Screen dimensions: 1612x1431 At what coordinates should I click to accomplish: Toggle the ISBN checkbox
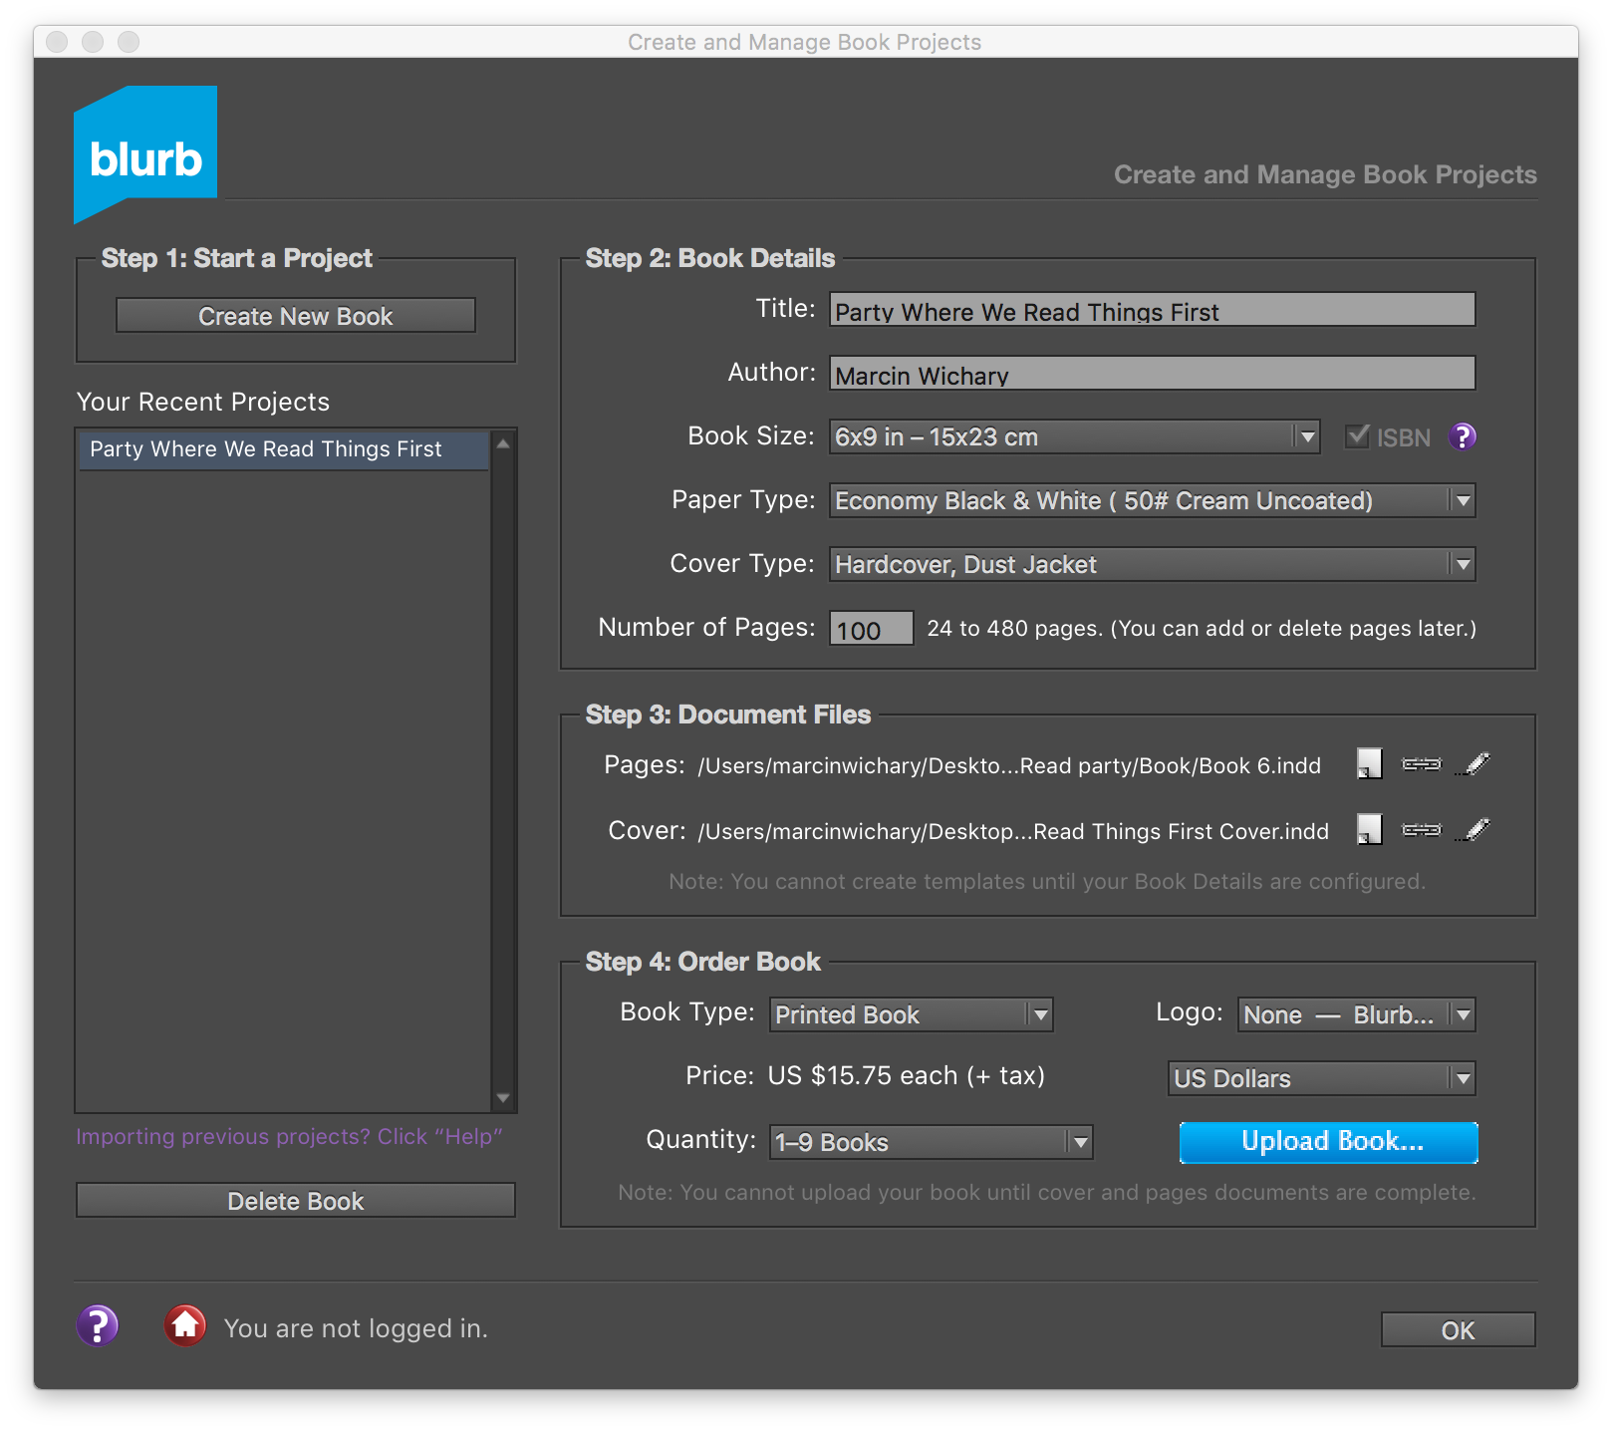pyautogui.click(x=1357, y=436)
